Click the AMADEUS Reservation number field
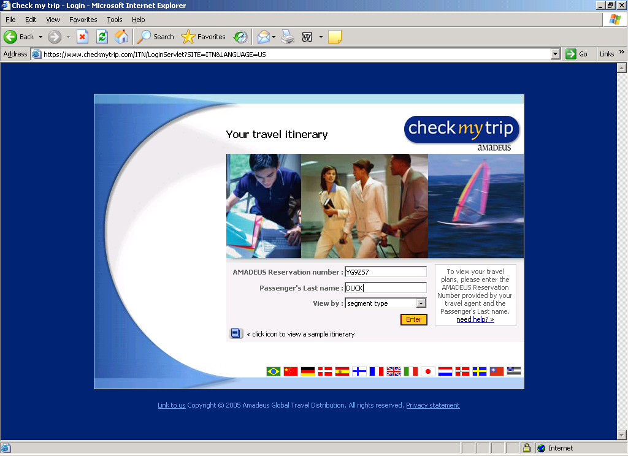This screenshot has width=628, height=456. pos(386,272)
